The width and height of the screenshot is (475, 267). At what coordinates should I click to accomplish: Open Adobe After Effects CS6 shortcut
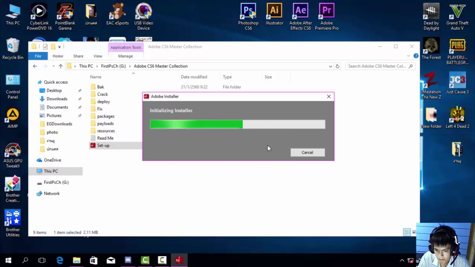pos(300,17)
